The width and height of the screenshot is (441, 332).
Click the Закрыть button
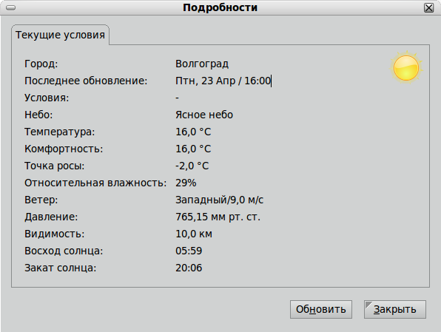(x=395, y=309)
